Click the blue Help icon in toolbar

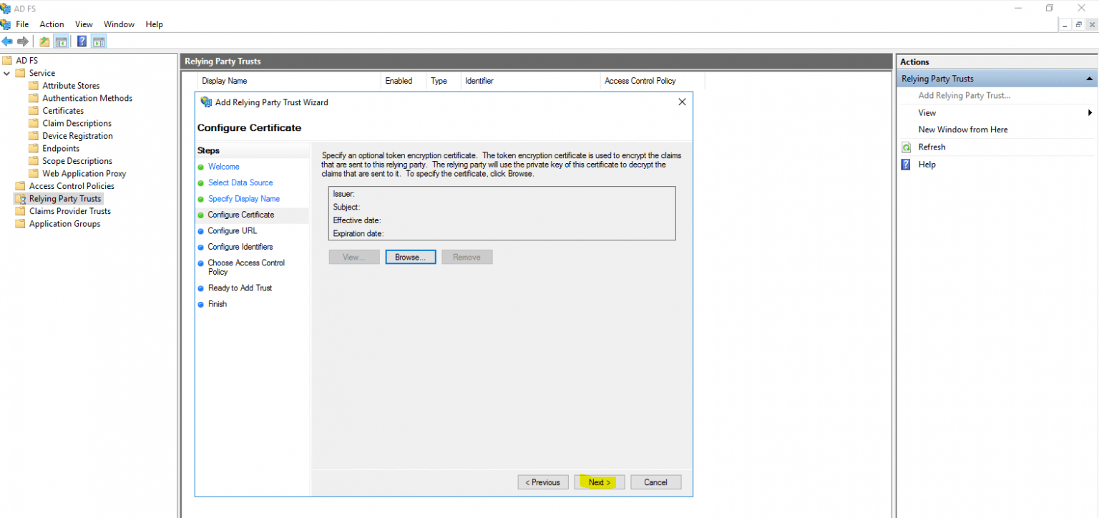click(81, 41)
